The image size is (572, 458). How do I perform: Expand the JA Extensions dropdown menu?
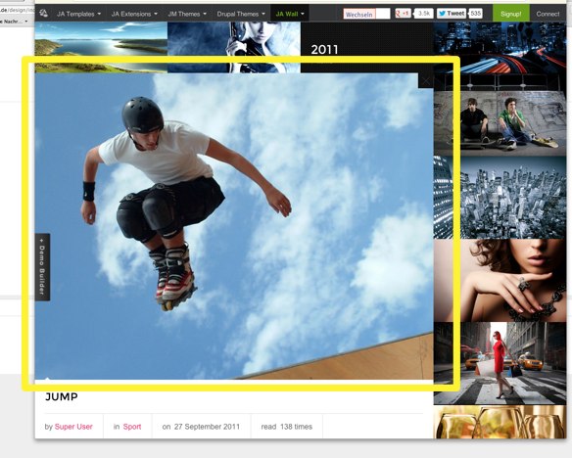134,14
